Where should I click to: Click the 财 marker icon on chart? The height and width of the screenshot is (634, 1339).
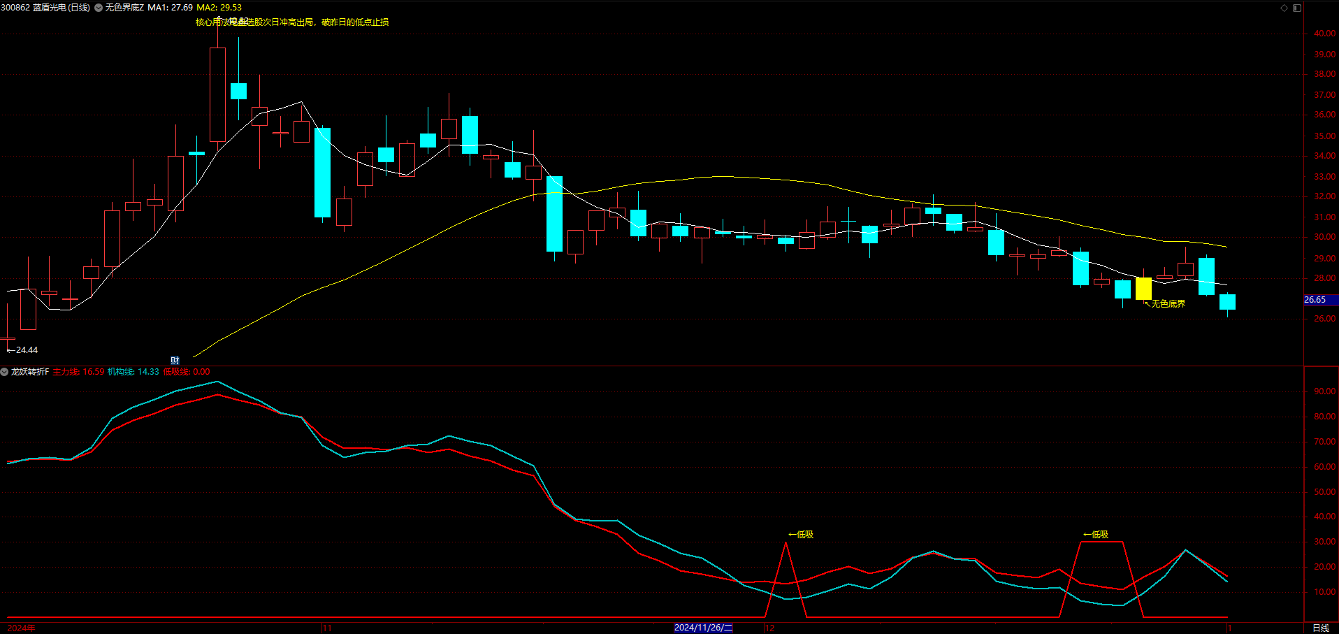coord(175,361)
